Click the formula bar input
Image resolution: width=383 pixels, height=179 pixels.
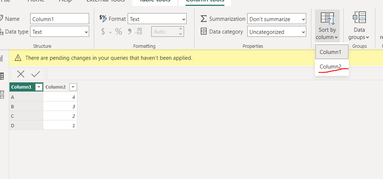[215, 74]
